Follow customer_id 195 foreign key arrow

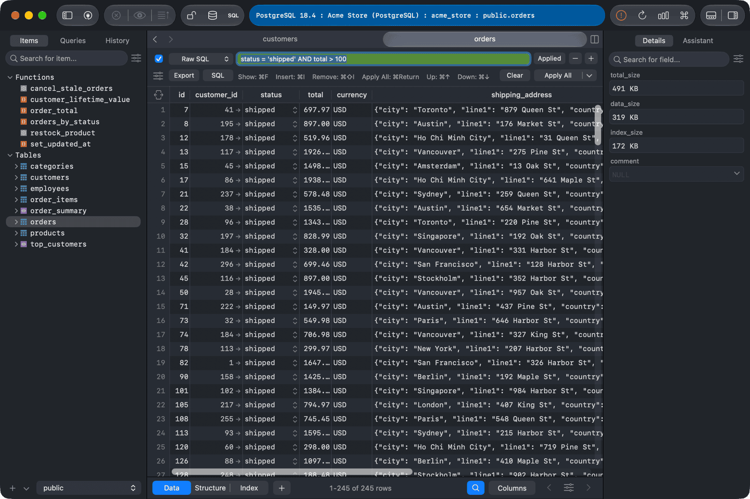click(x=238, y=124)
